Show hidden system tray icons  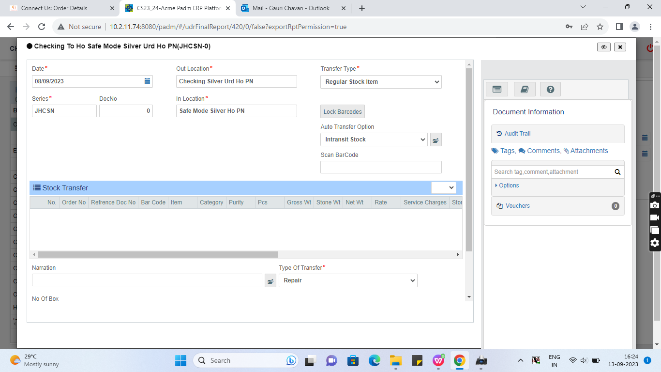(x=521, y=360)
